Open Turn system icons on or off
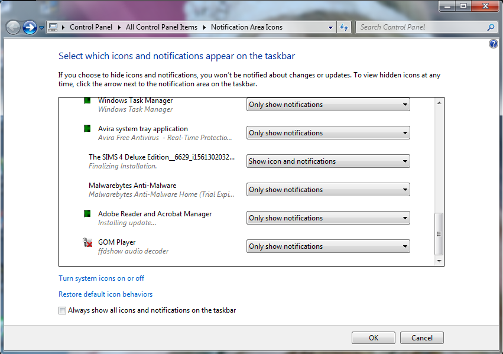The width and height of the screenshot is (503, 354). 102,278
